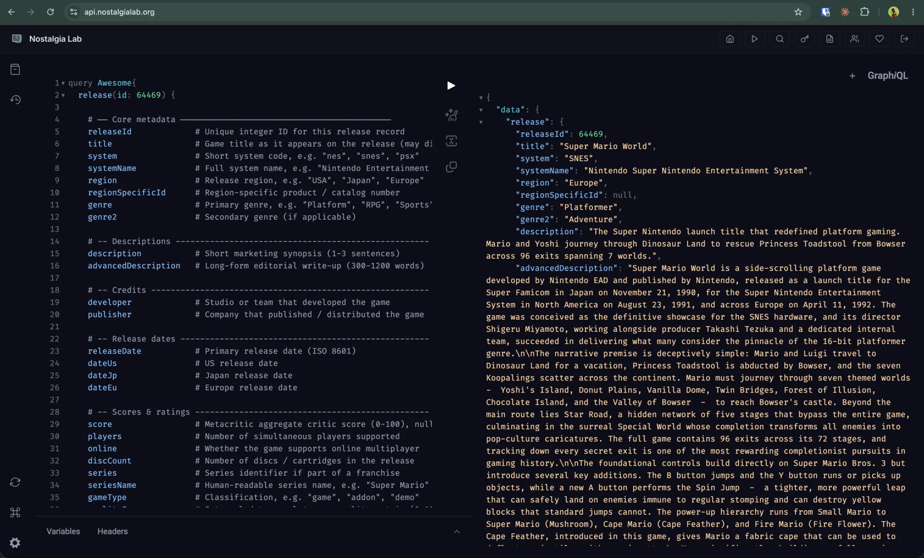This screenshot has width=924, height=558.
Task: Fold the query Awesome line arrow
Action: tap(63, 83)
